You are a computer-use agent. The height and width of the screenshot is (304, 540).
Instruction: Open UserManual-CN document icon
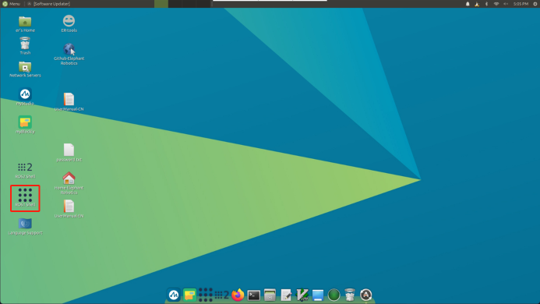pos(69,102)
